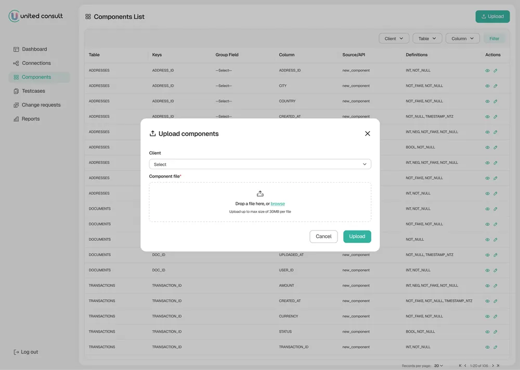Edit the STATUS row with pencil icon
520x370 pixels.
[495, 332]
